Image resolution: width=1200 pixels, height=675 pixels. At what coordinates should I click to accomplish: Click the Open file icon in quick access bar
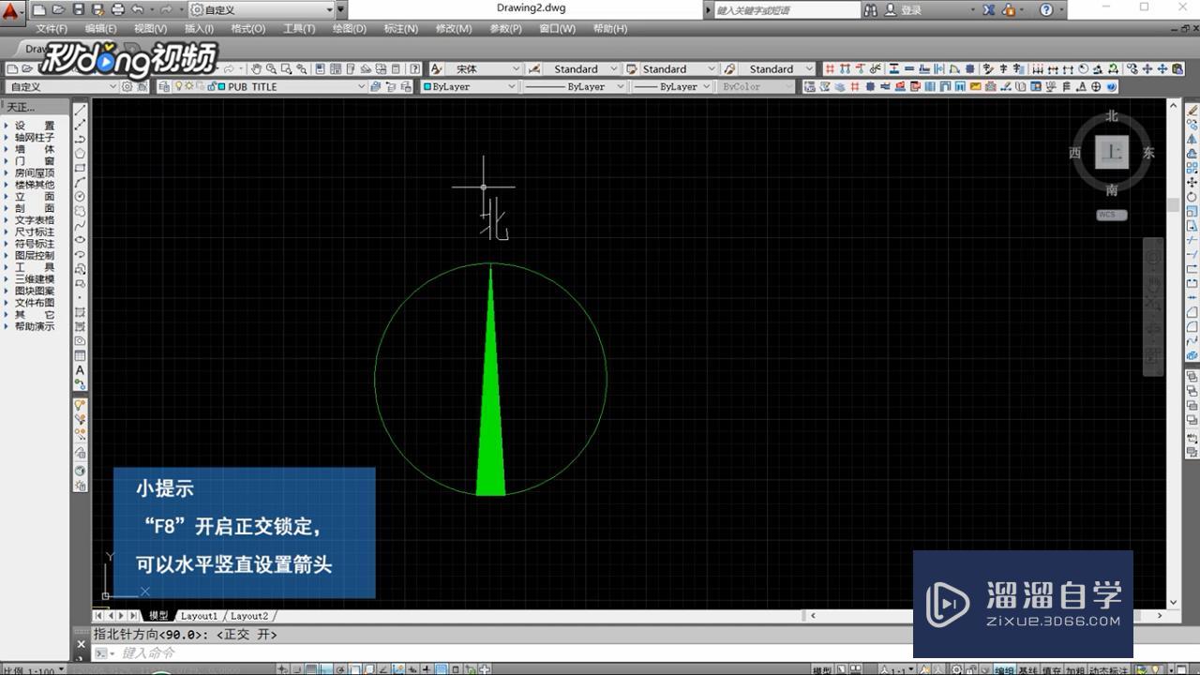[59, 9]
